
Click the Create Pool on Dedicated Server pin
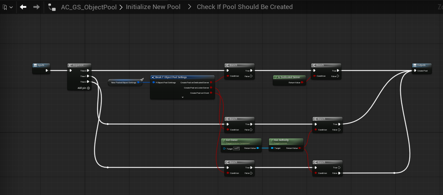[x=211, y=83]
